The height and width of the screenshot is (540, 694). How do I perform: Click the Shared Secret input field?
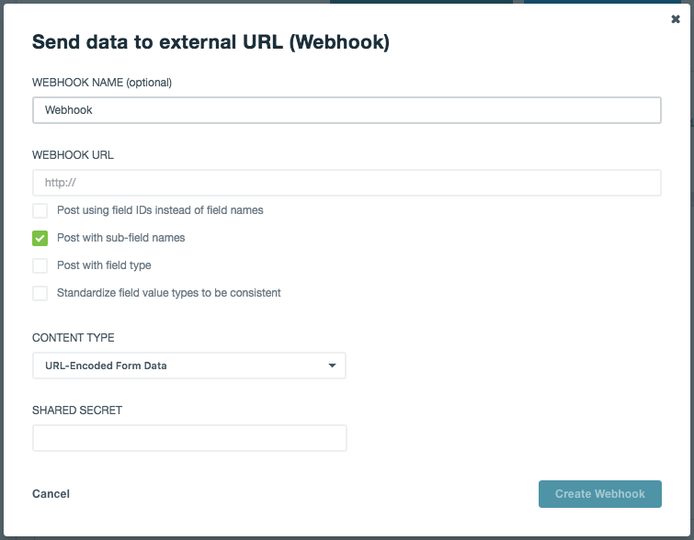[x=189, y=438]
